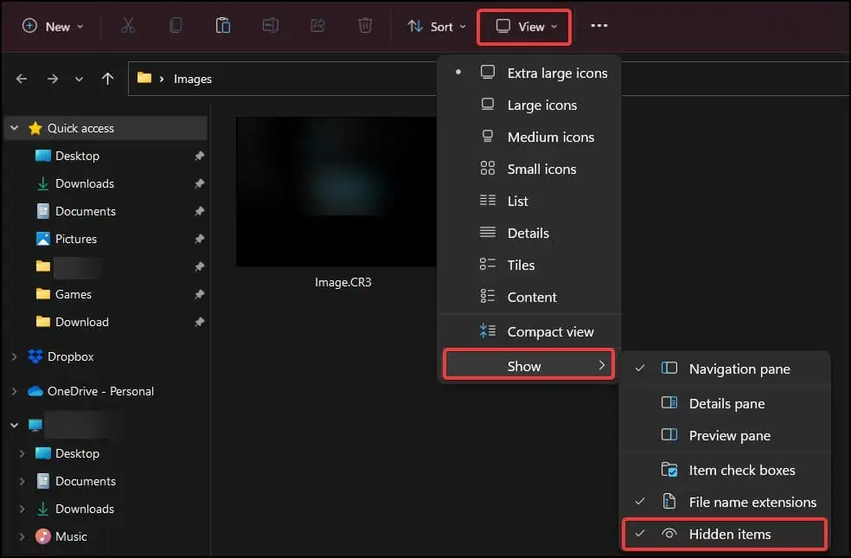Click the Share icon in toolbar
Viewport: 851px width, 558px height.
317,25
